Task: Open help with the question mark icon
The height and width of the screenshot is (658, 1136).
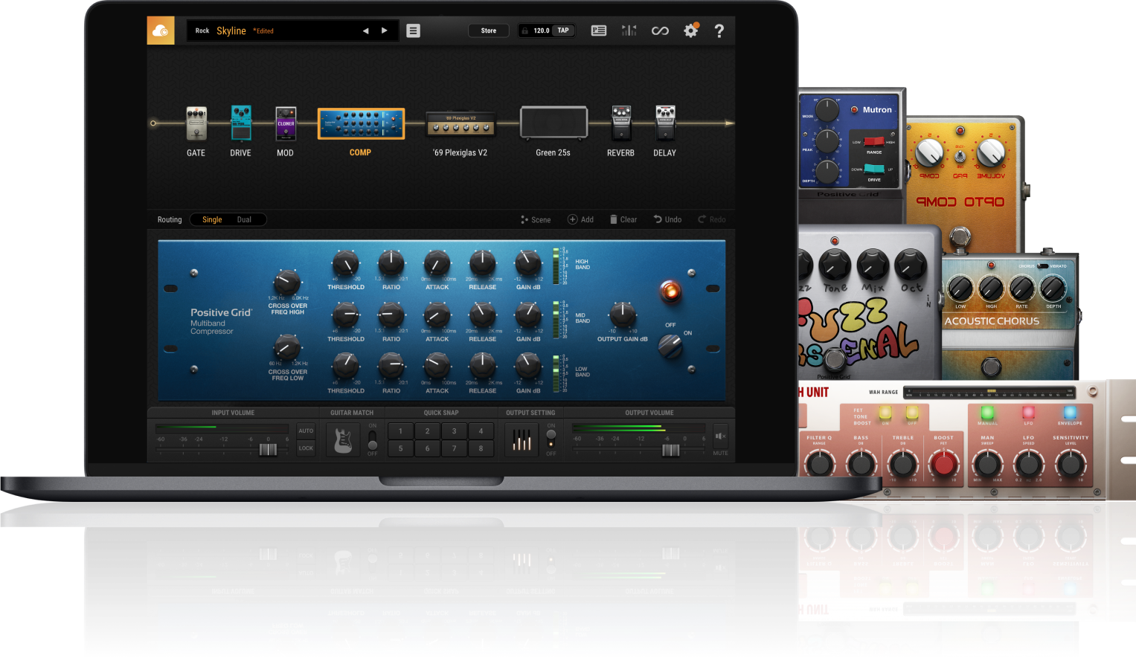Action: tap(719, 30)
